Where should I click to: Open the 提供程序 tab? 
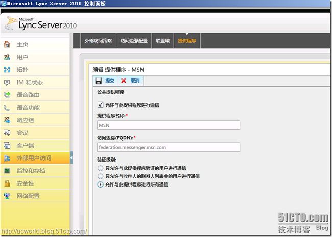pos(187,41)
